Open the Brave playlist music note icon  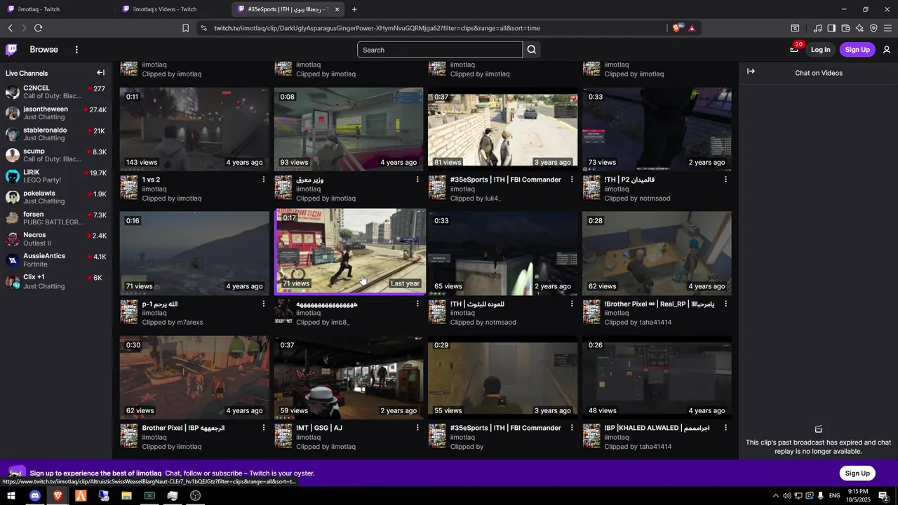pyautogui.click(x=817, y=28)
